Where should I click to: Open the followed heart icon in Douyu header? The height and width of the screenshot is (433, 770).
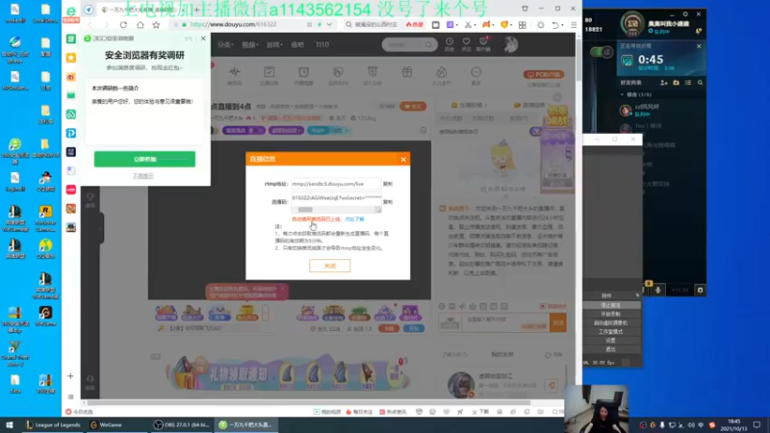[466, 44]
